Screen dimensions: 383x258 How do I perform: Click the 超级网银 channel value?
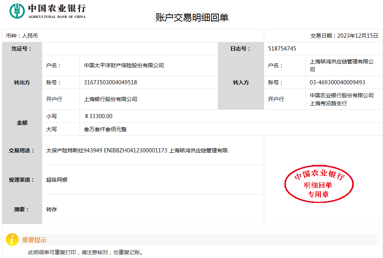57,180
